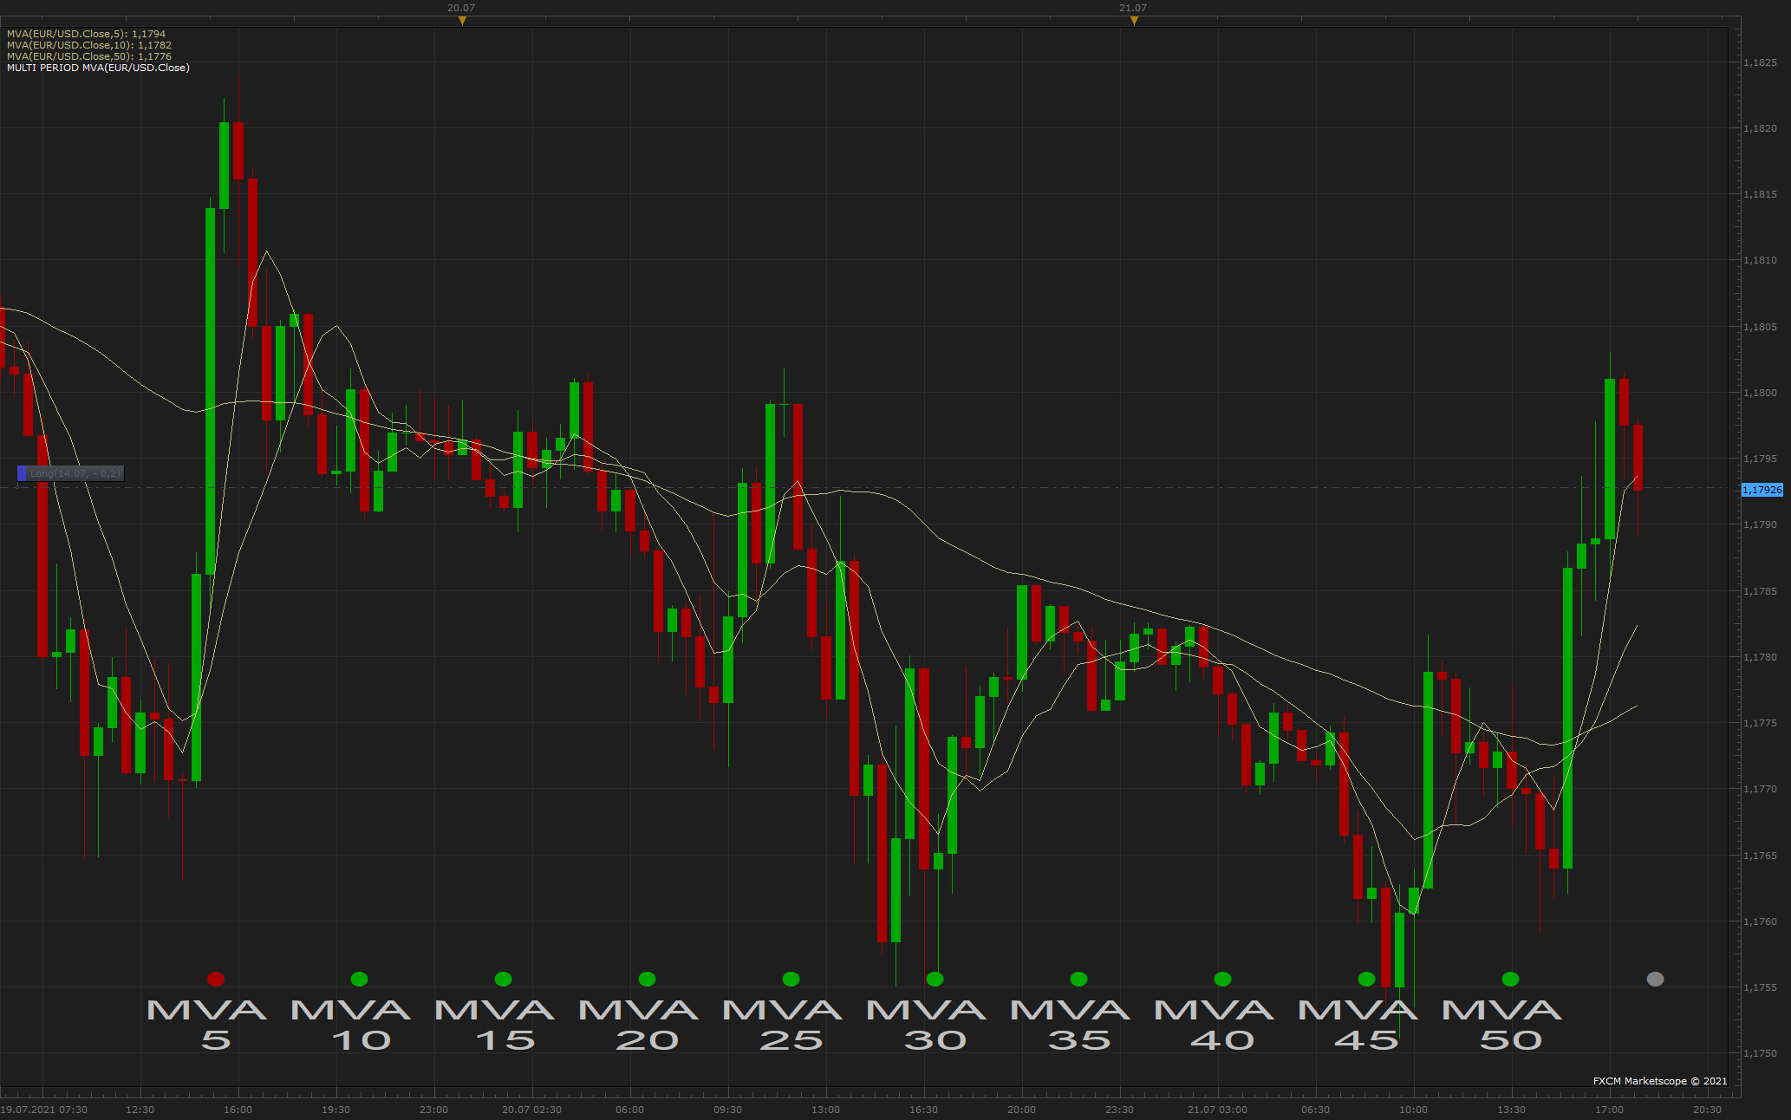
Task: Click the green dot above MVA 30
Action: [935, 979]
